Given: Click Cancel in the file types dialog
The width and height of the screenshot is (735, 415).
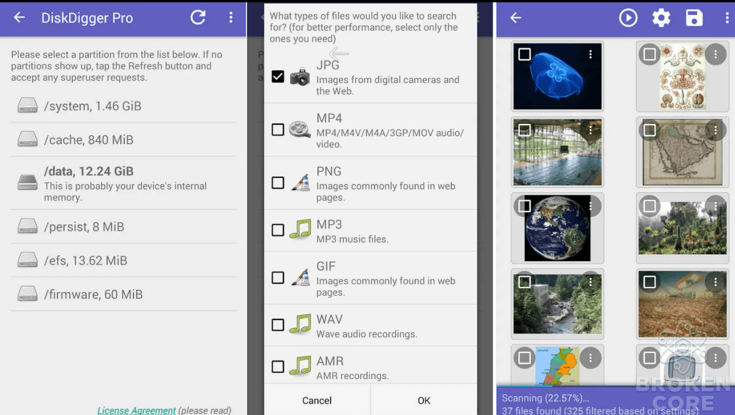Looking at the screenshot, I should [317, 400].
